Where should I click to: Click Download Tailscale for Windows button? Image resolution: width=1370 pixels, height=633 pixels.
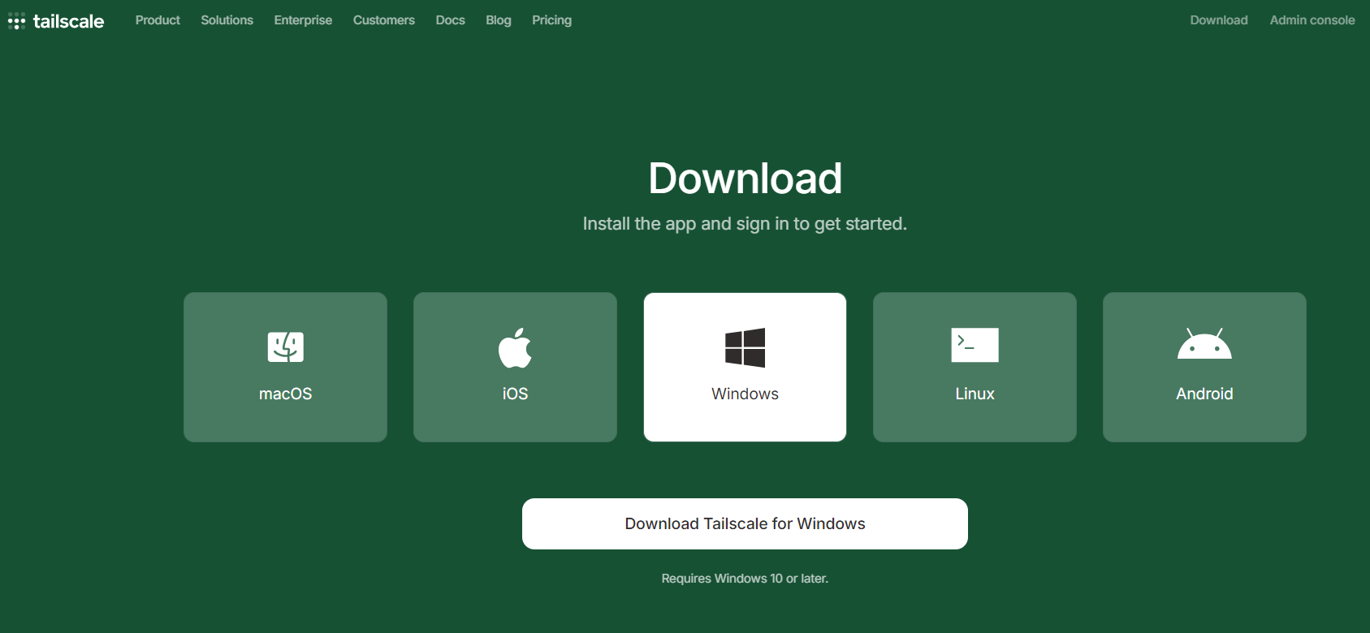[x=745, y=523]
